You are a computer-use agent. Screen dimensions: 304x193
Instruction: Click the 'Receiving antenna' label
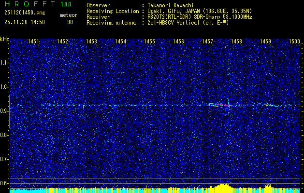111,23
